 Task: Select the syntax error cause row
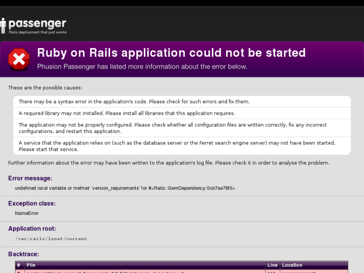[182, 102]
